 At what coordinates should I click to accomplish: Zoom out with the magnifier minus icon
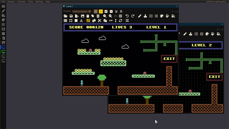point(105,16)
